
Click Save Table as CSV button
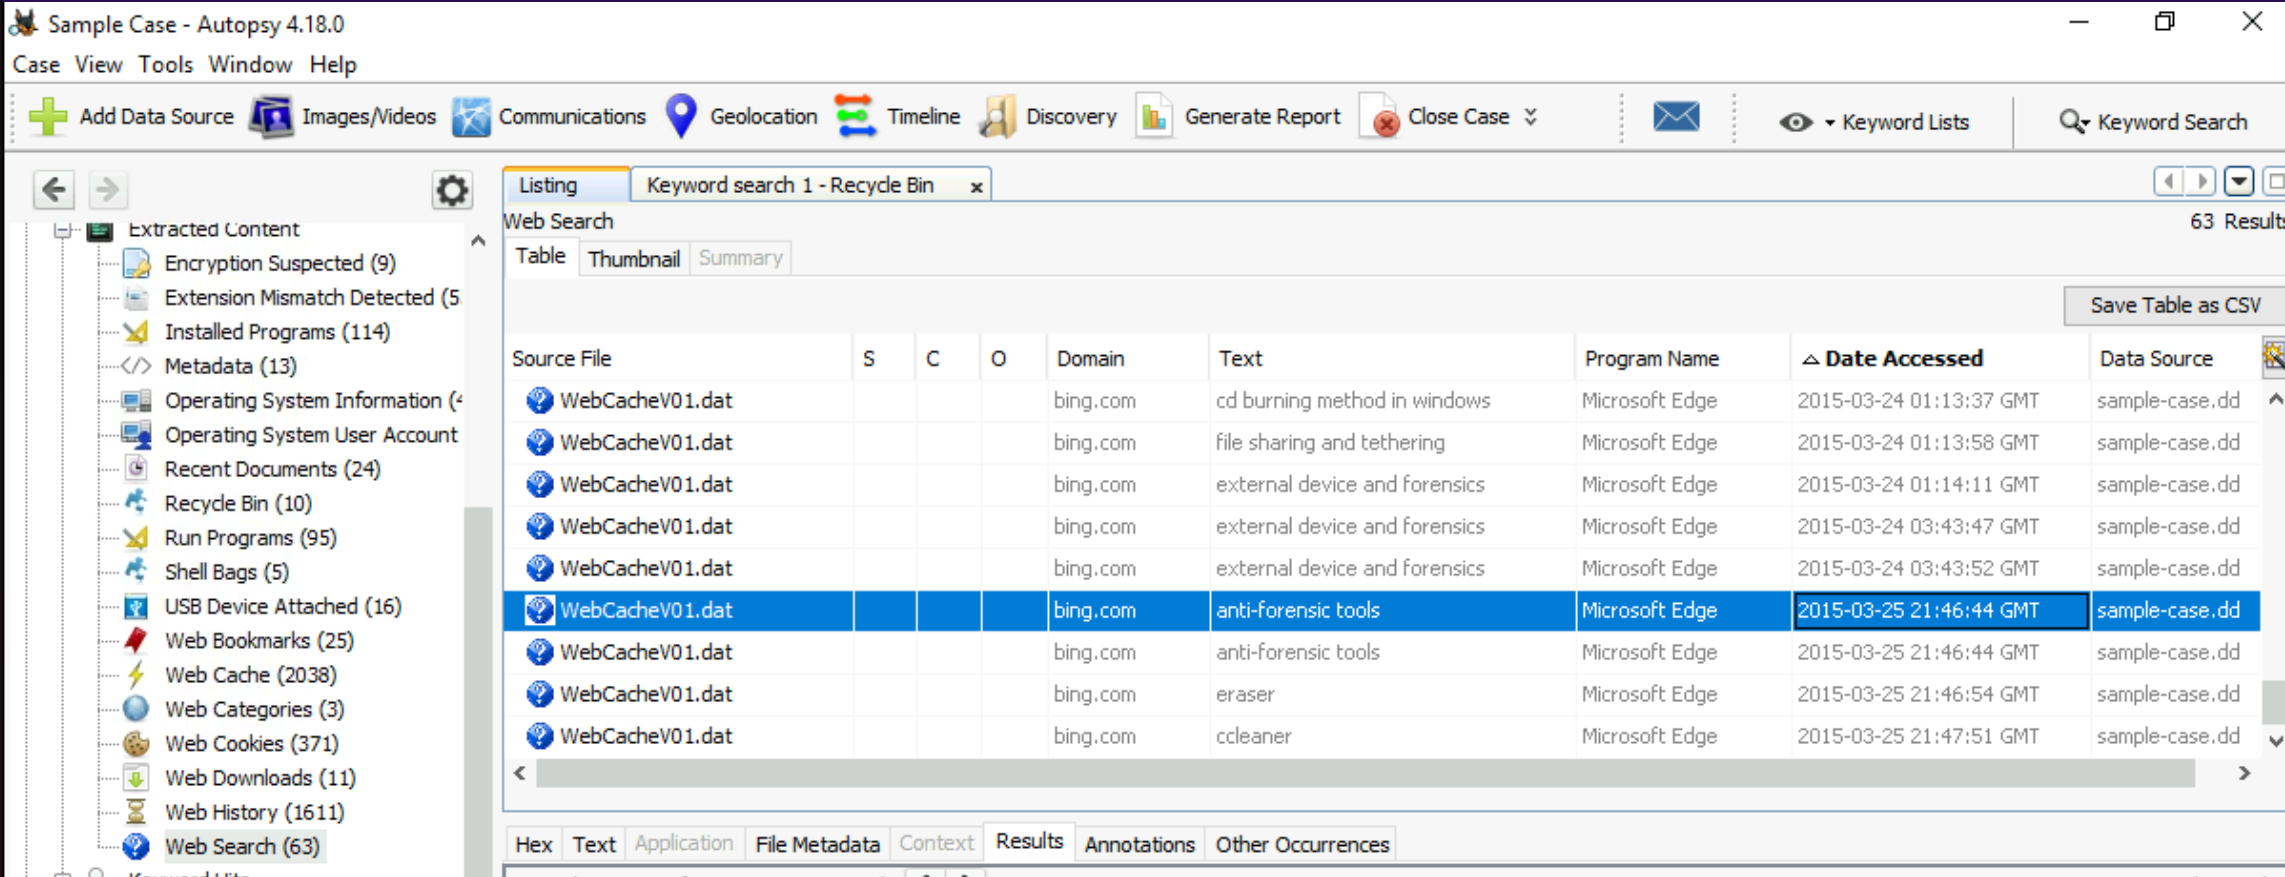click(x=2175, y=305)
